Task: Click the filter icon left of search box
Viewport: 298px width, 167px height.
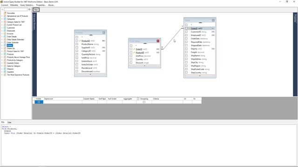Action: (x=2, y=9)
